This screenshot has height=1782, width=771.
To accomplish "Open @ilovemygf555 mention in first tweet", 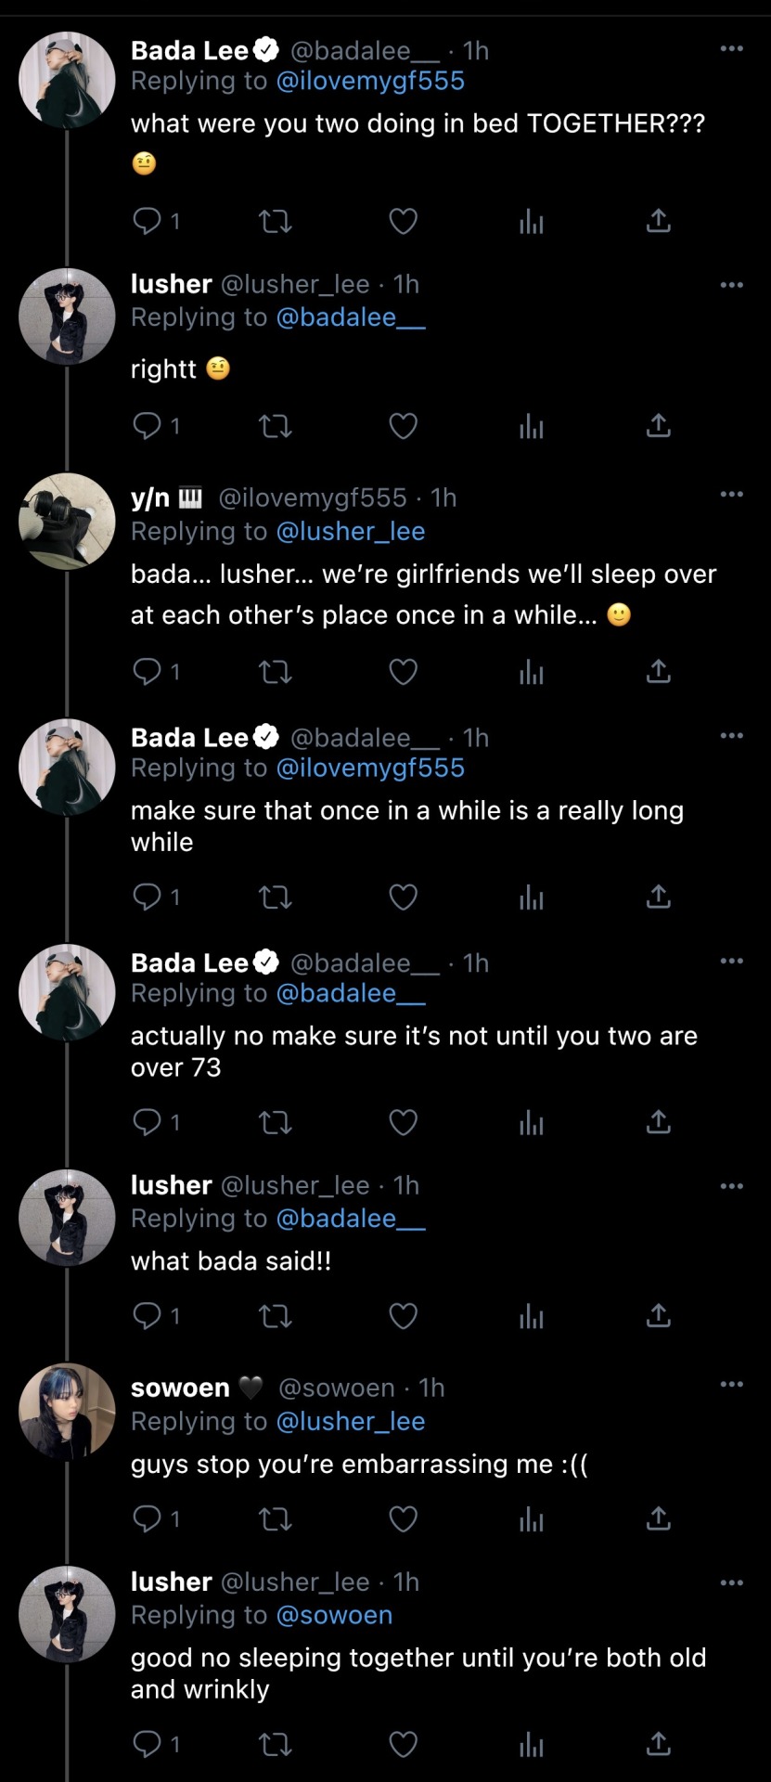I will pyautogui.click(x=370, y=82).
